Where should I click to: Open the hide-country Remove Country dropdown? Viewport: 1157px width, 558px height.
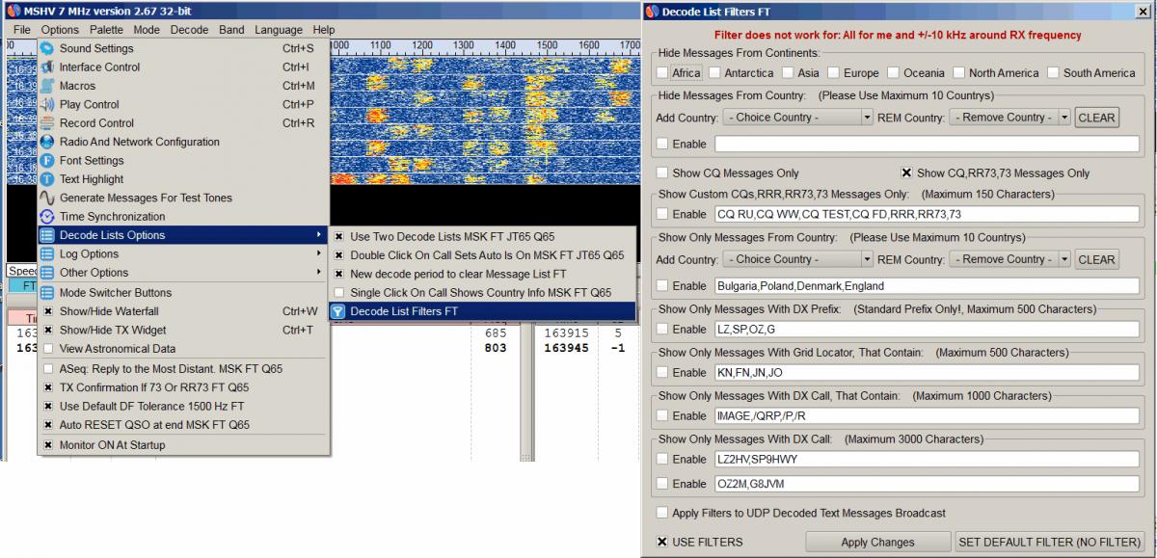(x=1009, y=118)
